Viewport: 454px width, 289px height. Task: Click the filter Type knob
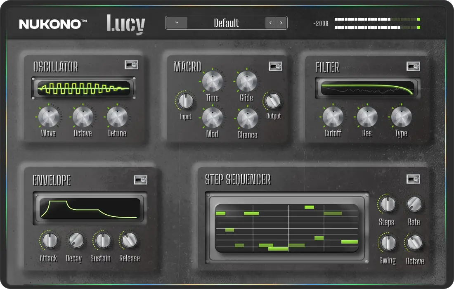401,117
